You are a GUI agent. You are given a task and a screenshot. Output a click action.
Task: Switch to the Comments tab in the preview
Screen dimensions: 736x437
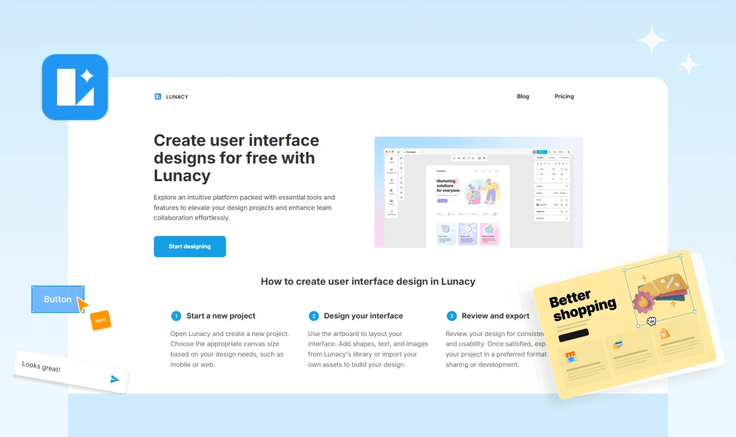tap(564, 157)
